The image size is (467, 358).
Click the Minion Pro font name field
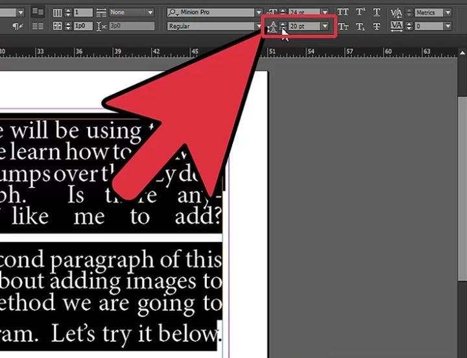coord(211,12)
